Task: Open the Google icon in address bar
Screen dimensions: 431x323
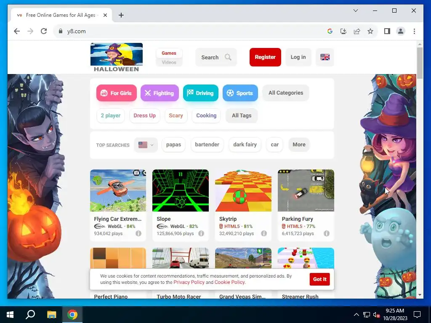Action: [330, 31]
